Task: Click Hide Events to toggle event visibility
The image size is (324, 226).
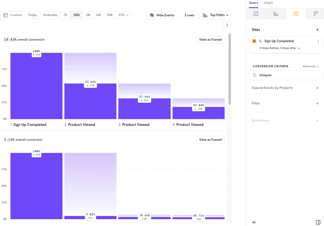Action: [x=162, y=15]
